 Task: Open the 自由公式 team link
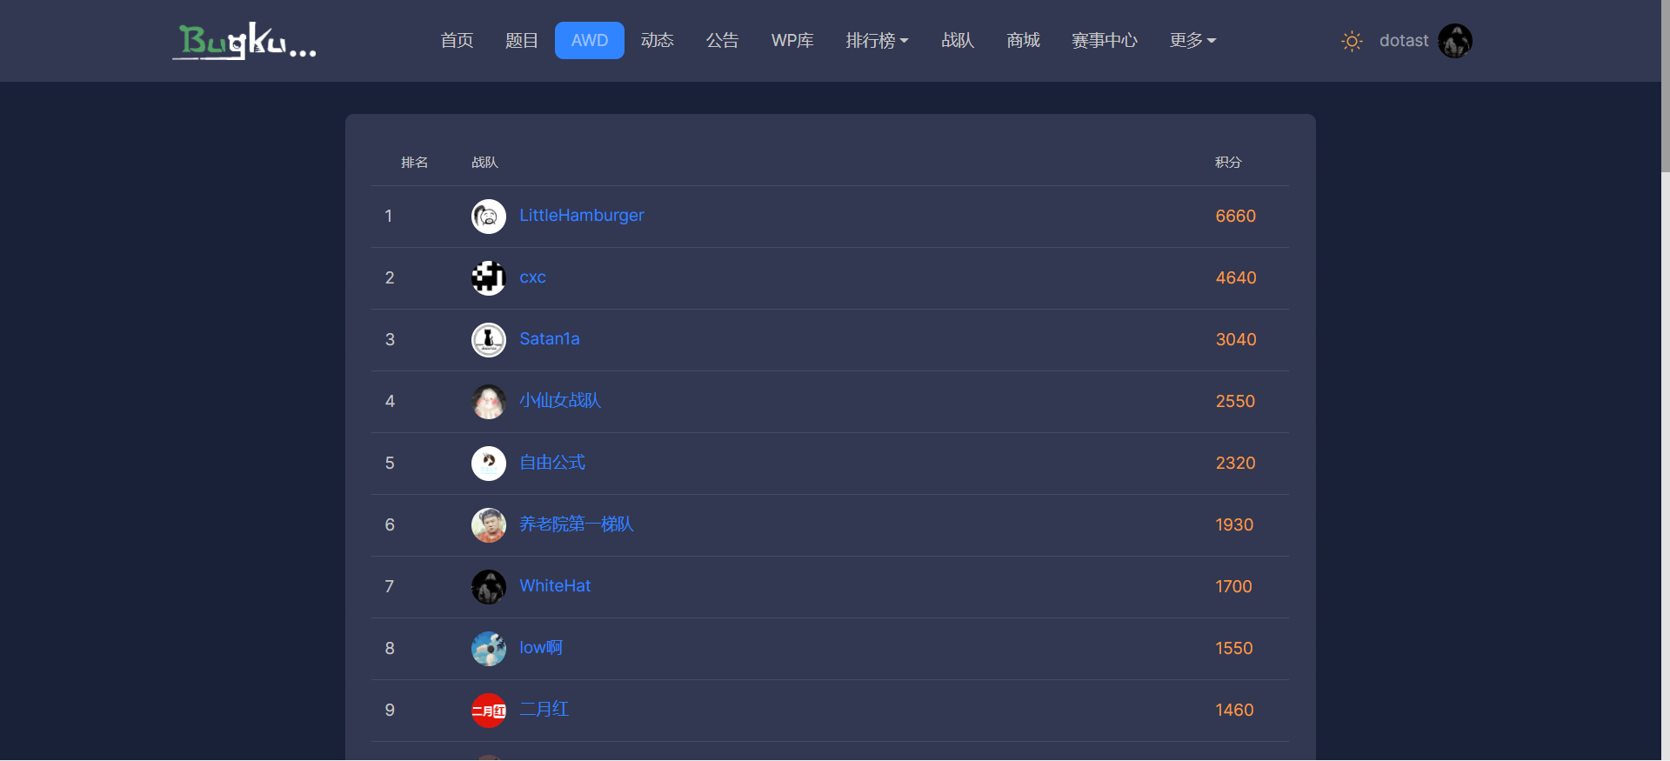(552, 463)
